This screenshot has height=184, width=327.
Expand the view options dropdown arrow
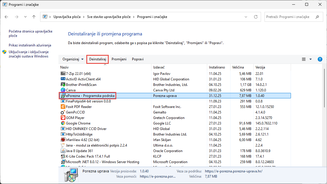310,59
